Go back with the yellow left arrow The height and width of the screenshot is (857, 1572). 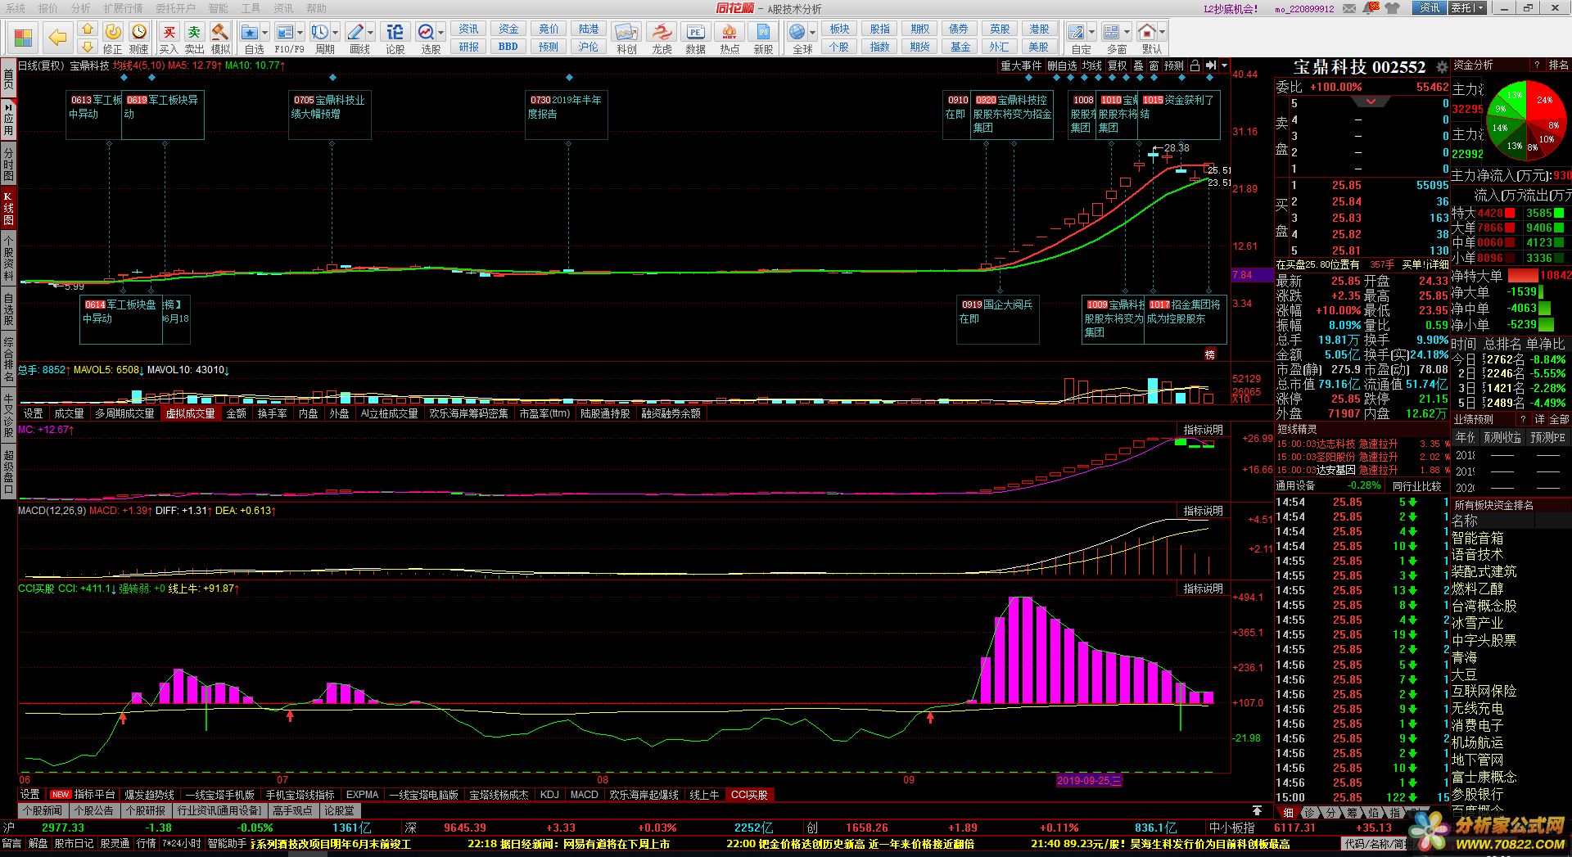(x=57, y=38)
